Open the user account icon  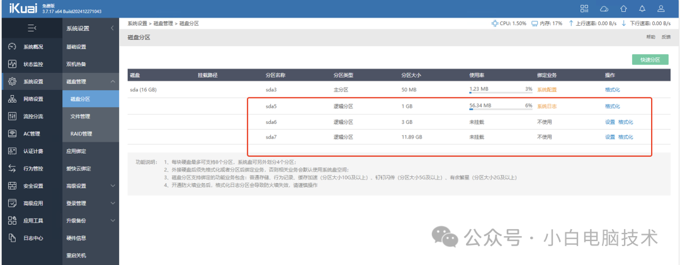click(661, 9)
